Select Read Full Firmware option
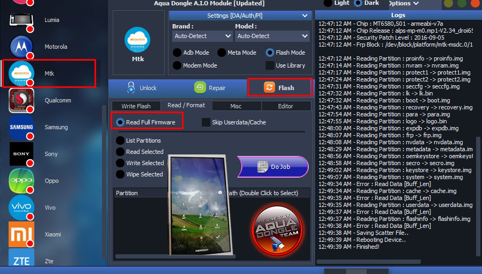 click(x=120, y=122)
